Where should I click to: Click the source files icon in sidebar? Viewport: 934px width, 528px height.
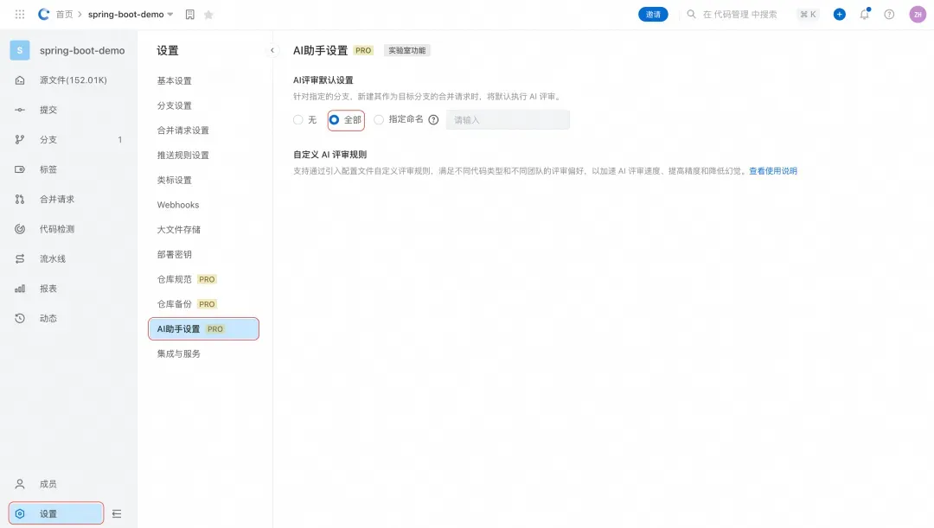coord(20,80)
